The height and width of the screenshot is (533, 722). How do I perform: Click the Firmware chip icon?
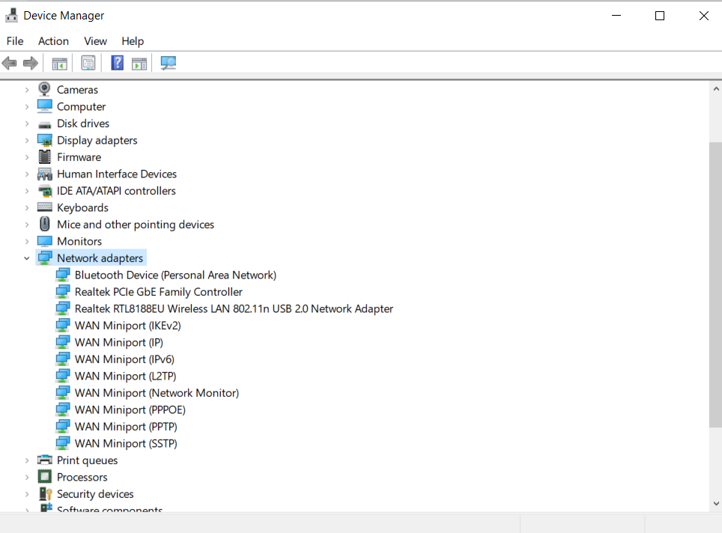point(45,157)
